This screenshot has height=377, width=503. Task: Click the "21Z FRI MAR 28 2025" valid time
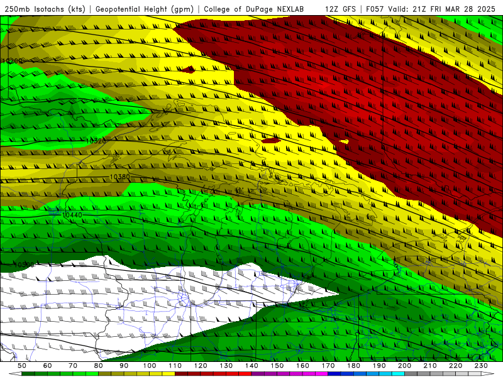pos(454,9)
